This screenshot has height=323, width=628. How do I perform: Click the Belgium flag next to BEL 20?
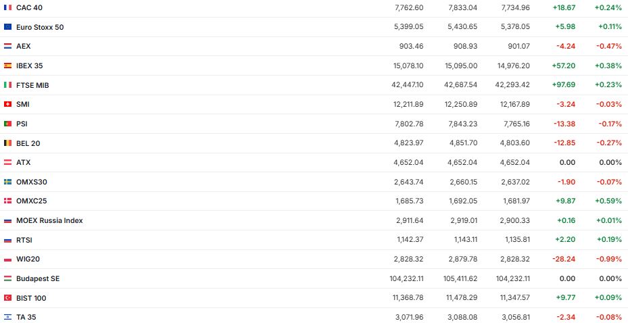coord(7,143)
